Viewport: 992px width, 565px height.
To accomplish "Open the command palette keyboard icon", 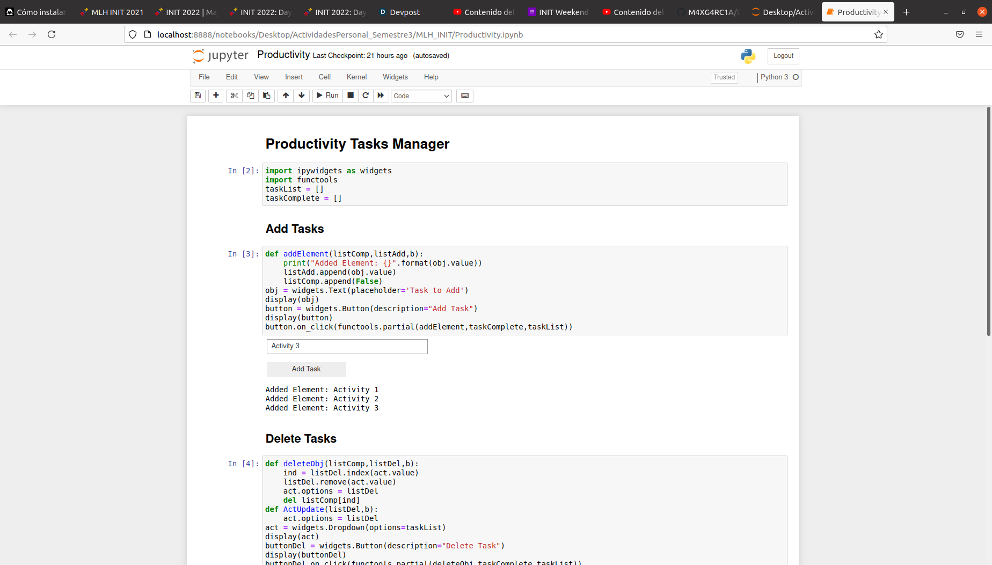I will point(464,96).
